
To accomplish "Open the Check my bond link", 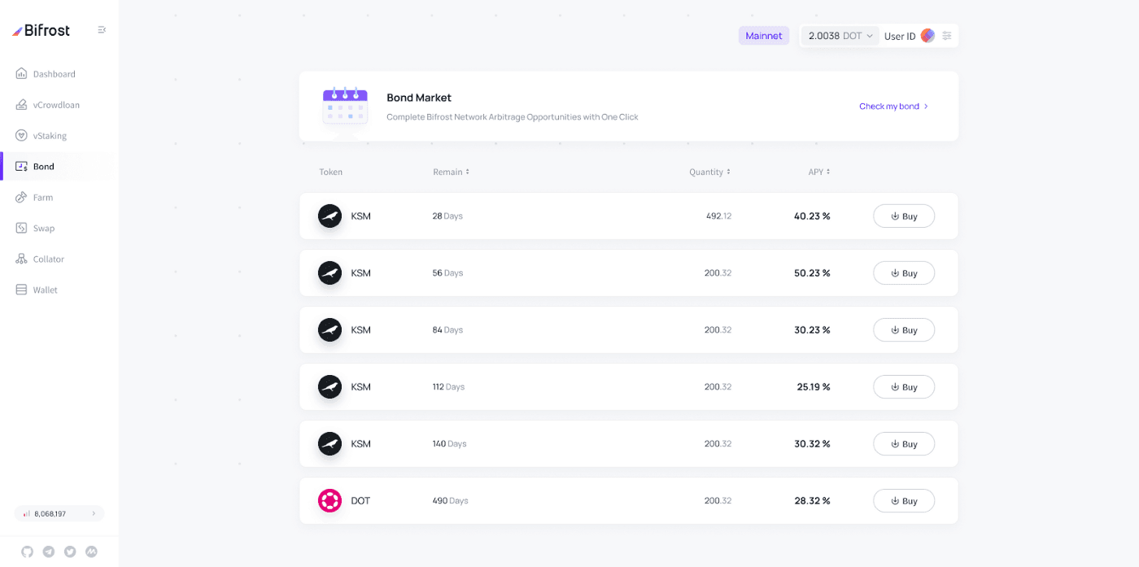I will [x=893, y=107].
